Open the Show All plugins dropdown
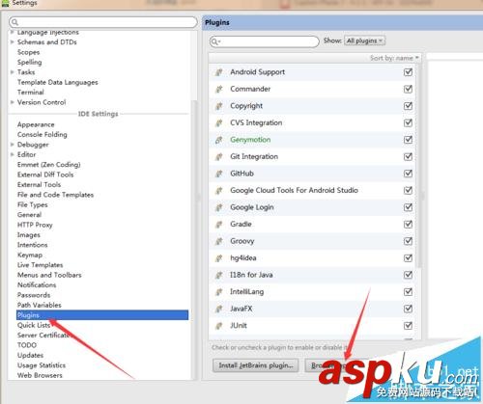Screen dimensions: 483x404 click(364, 40)
